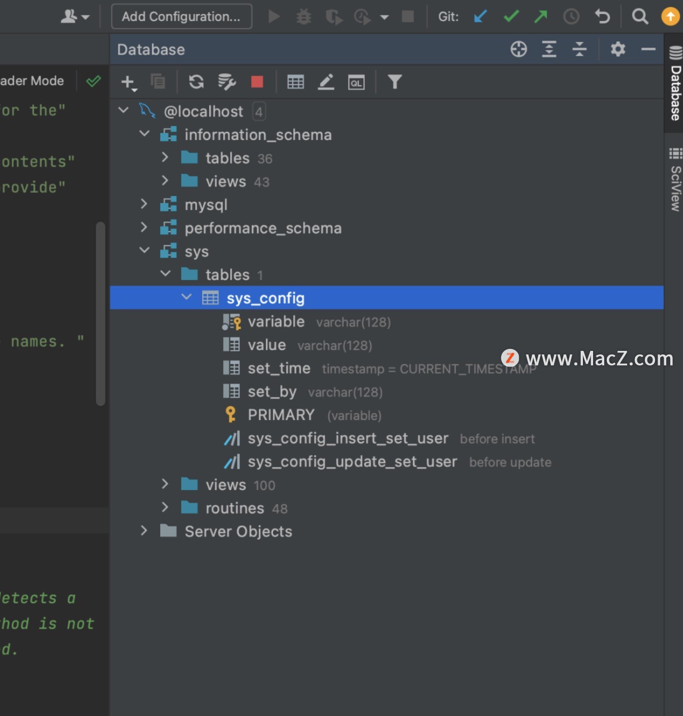Rollback changes with undo arrow

[x=603, y=17]
